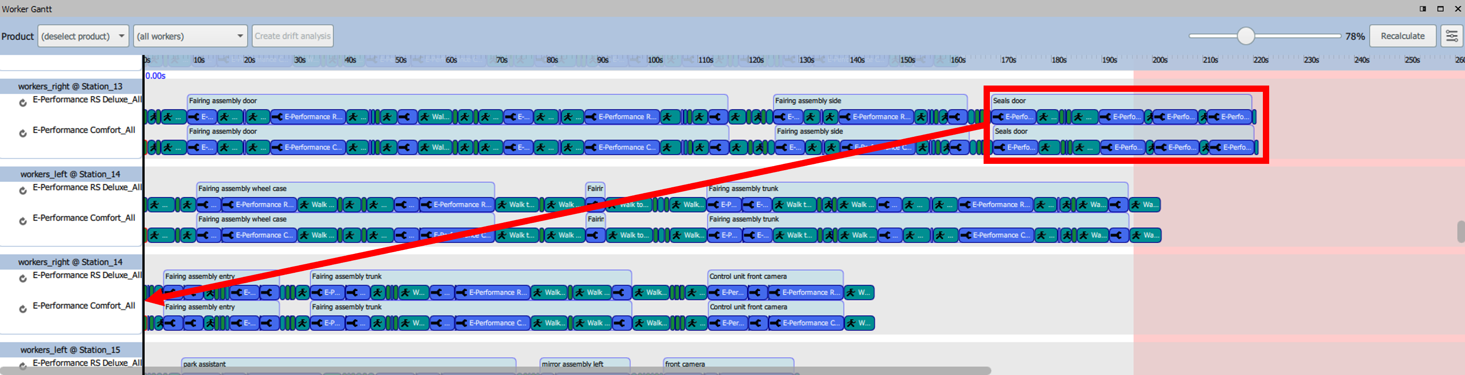Select the 'workers_left @ Station_14' group header
The height and width of the screenshot is (375, 1465).
point(70,174)
